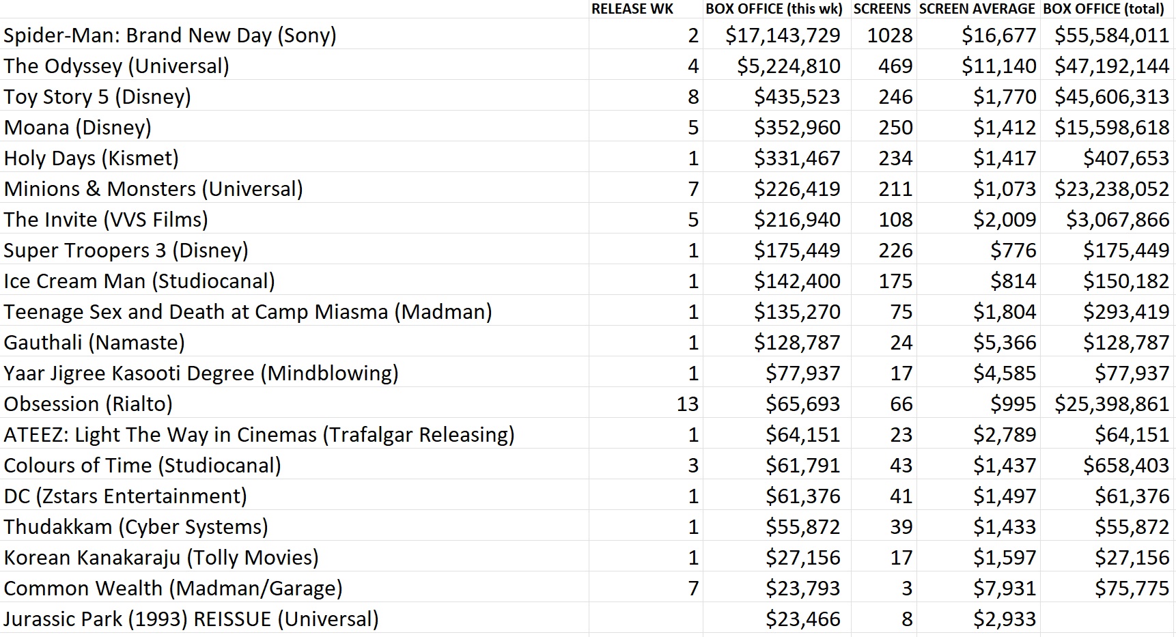Click Jurassic Park (1993) REISSUE (Universal) cell

[191, 619]
